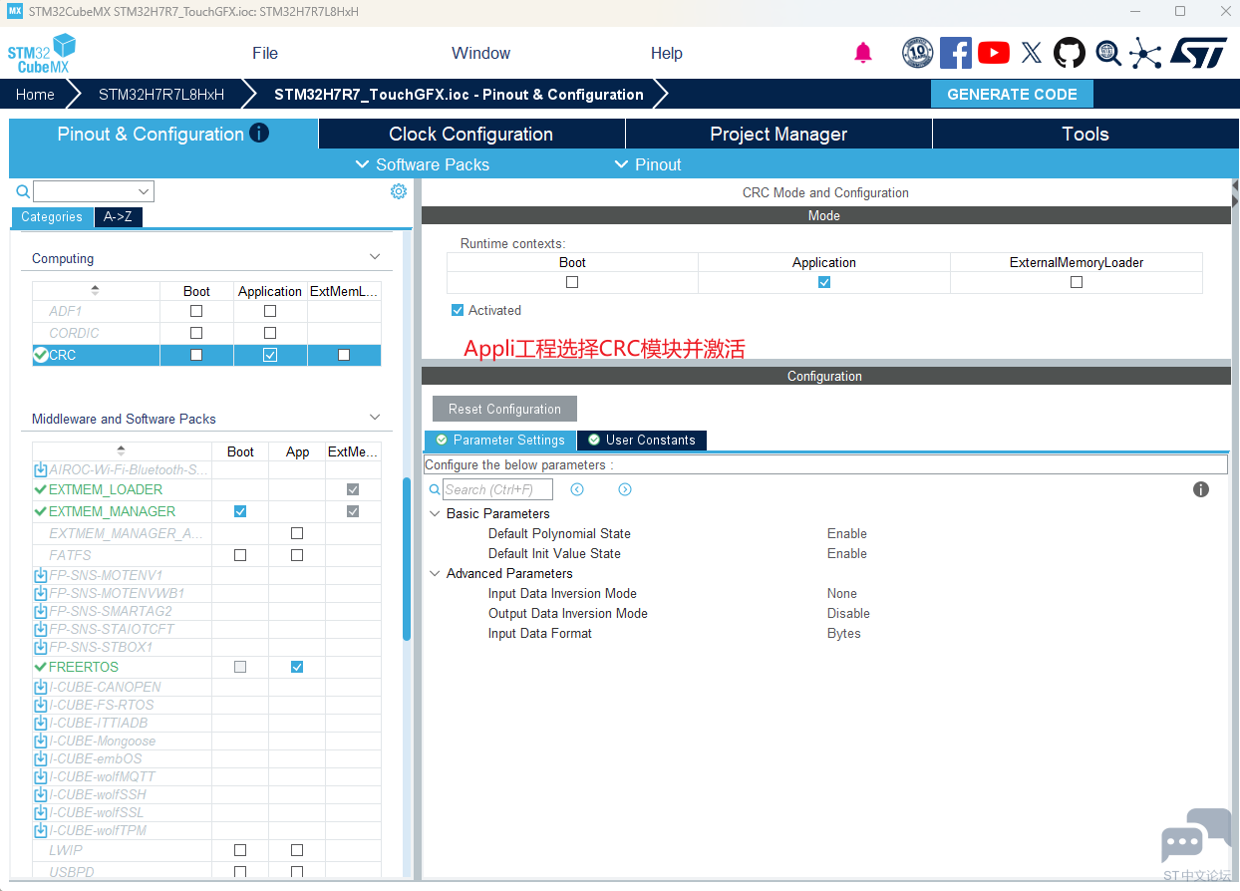This screenshot has height=891, width=1240.
Task: Enable ExternalMemoryLoader runtime context checkbox
Action: (1077, 282)
